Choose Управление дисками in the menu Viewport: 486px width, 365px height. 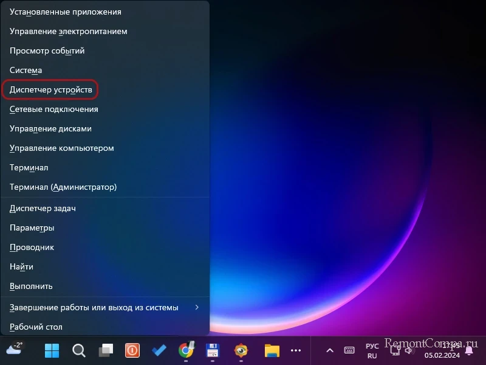[x=50, y=129]
